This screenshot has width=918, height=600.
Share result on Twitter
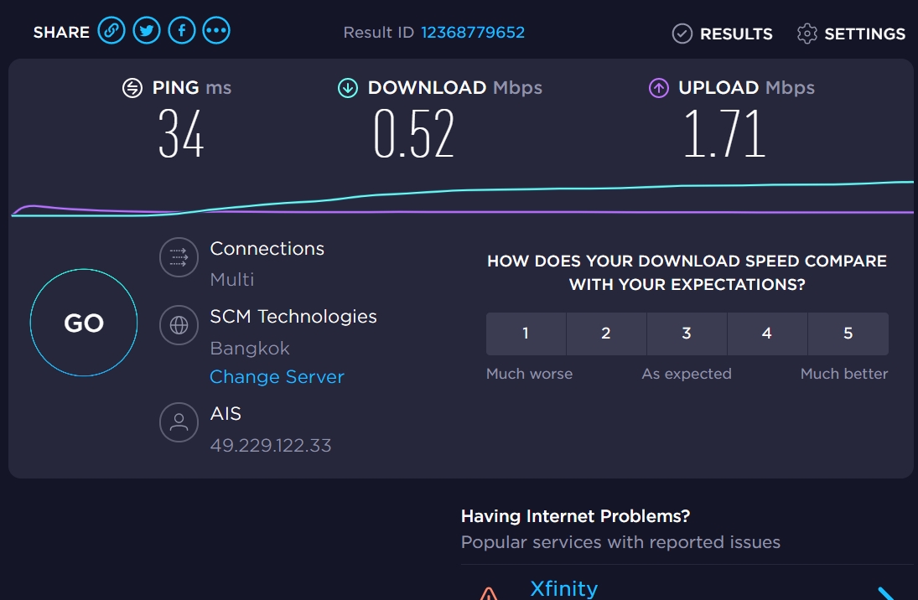tap(147, 30)
